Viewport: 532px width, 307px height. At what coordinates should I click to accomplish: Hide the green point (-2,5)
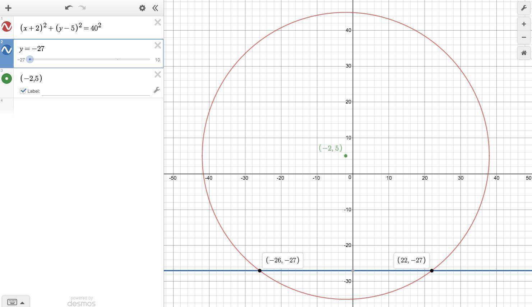(x=6, y=78)
